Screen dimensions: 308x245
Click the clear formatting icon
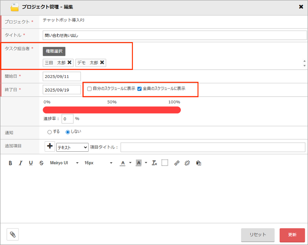154,163
